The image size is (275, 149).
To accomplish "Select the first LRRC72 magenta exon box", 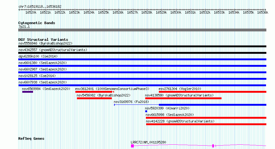I will click(133, 146).
